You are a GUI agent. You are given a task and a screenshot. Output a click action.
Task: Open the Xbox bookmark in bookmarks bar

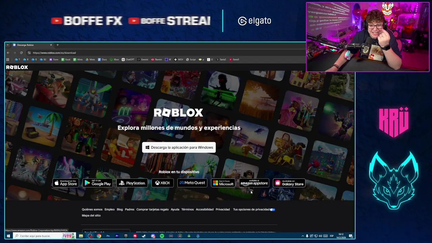[114, 59]
